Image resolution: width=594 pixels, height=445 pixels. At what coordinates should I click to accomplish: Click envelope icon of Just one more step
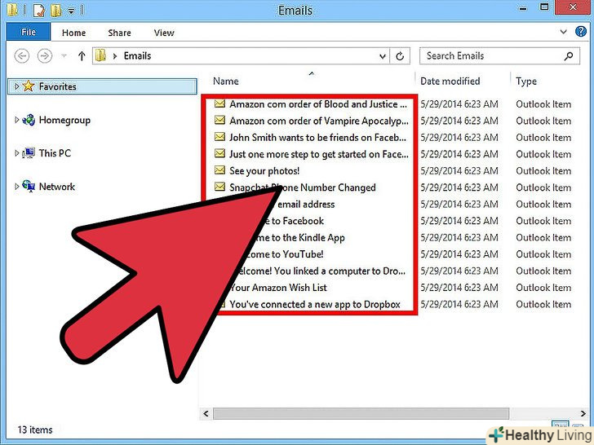[219, 153]
